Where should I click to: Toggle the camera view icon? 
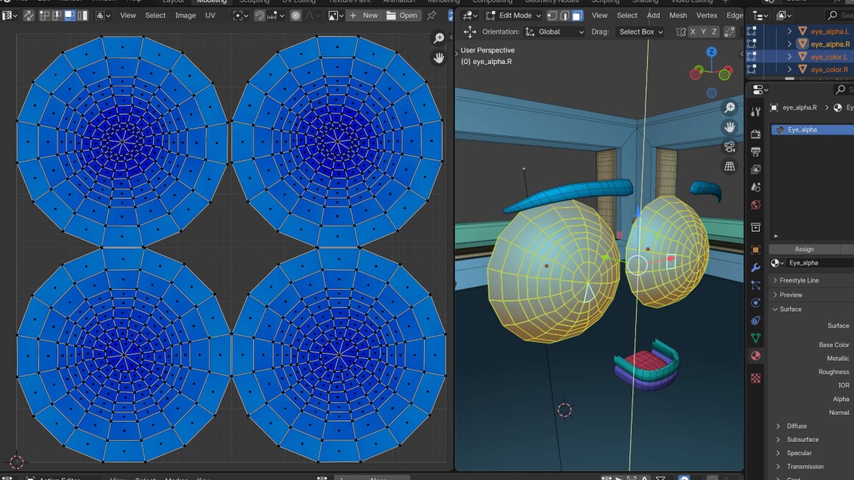click(x=730, y=147)
